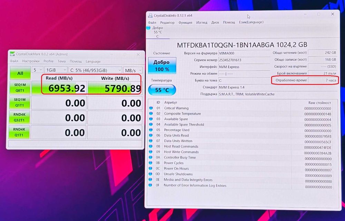Viewport: 345px width, 221px height.
Task: Click the Атрибут column header
Action: [170, 102]
